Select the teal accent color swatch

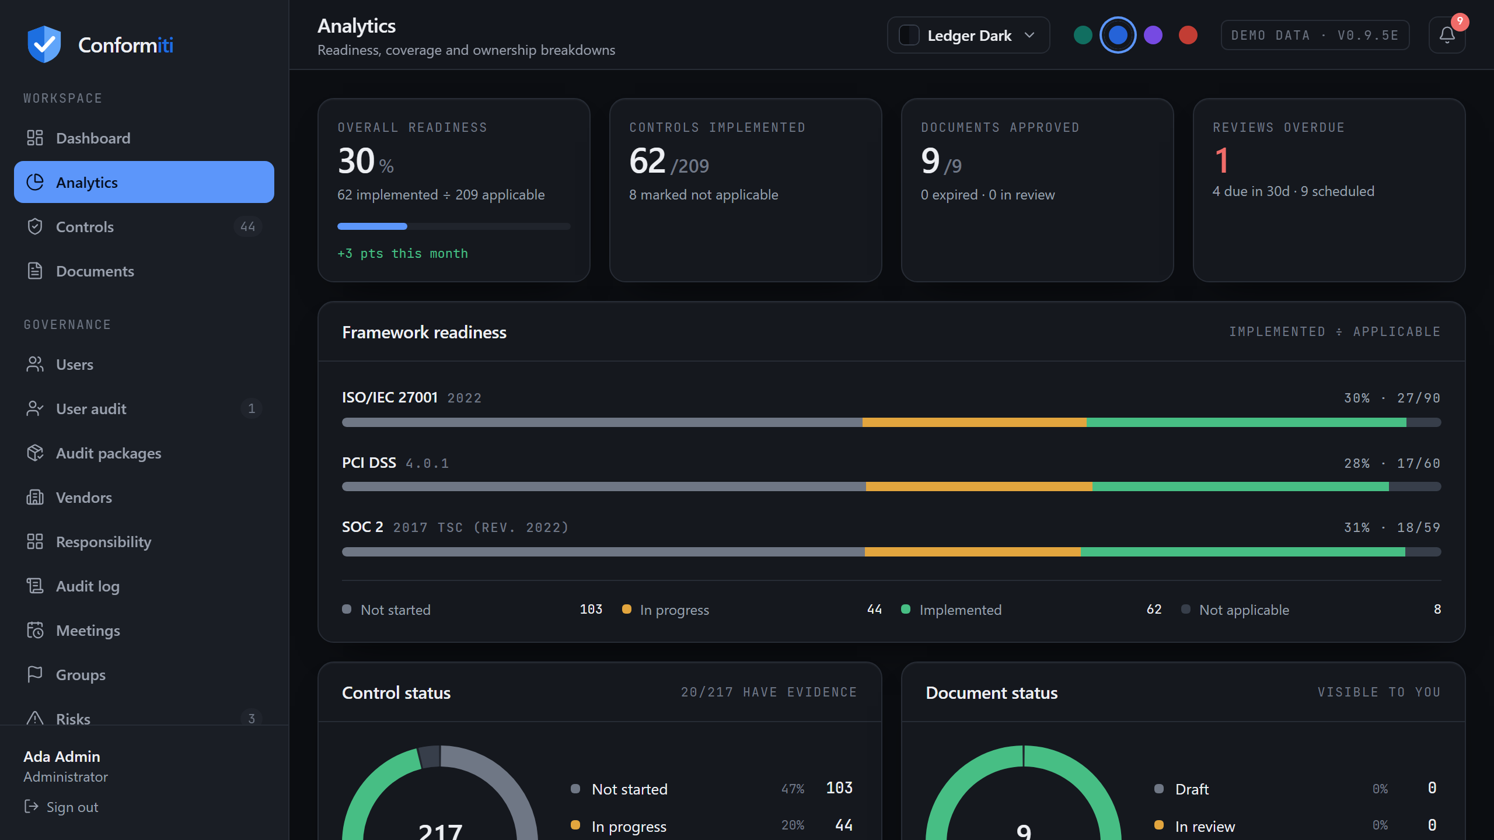pyautogui.click(x=1083, y=35)
